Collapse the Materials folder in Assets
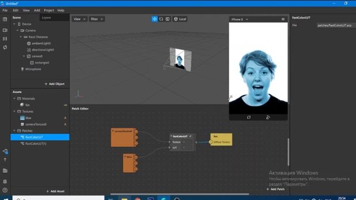356x200 pixels. tap(14, 99)
